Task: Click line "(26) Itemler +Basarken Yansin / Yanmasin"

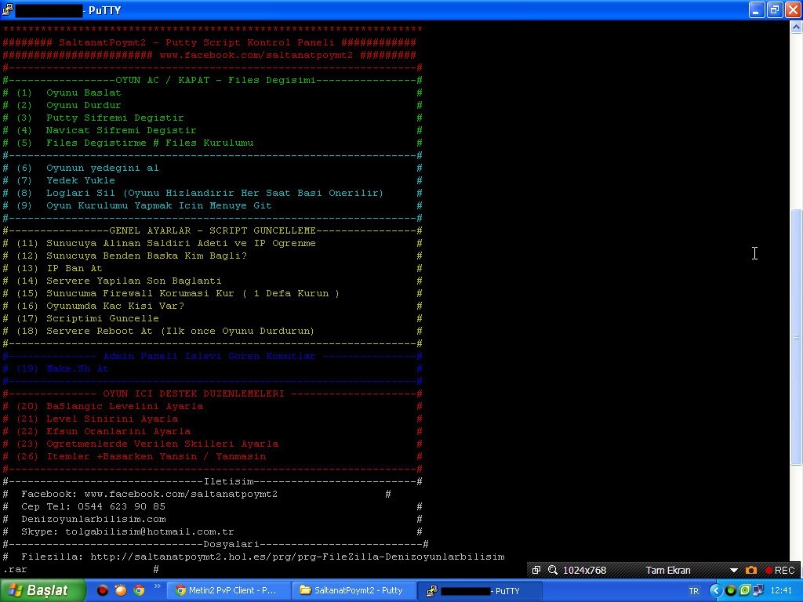Action: (x=141, y=456)
